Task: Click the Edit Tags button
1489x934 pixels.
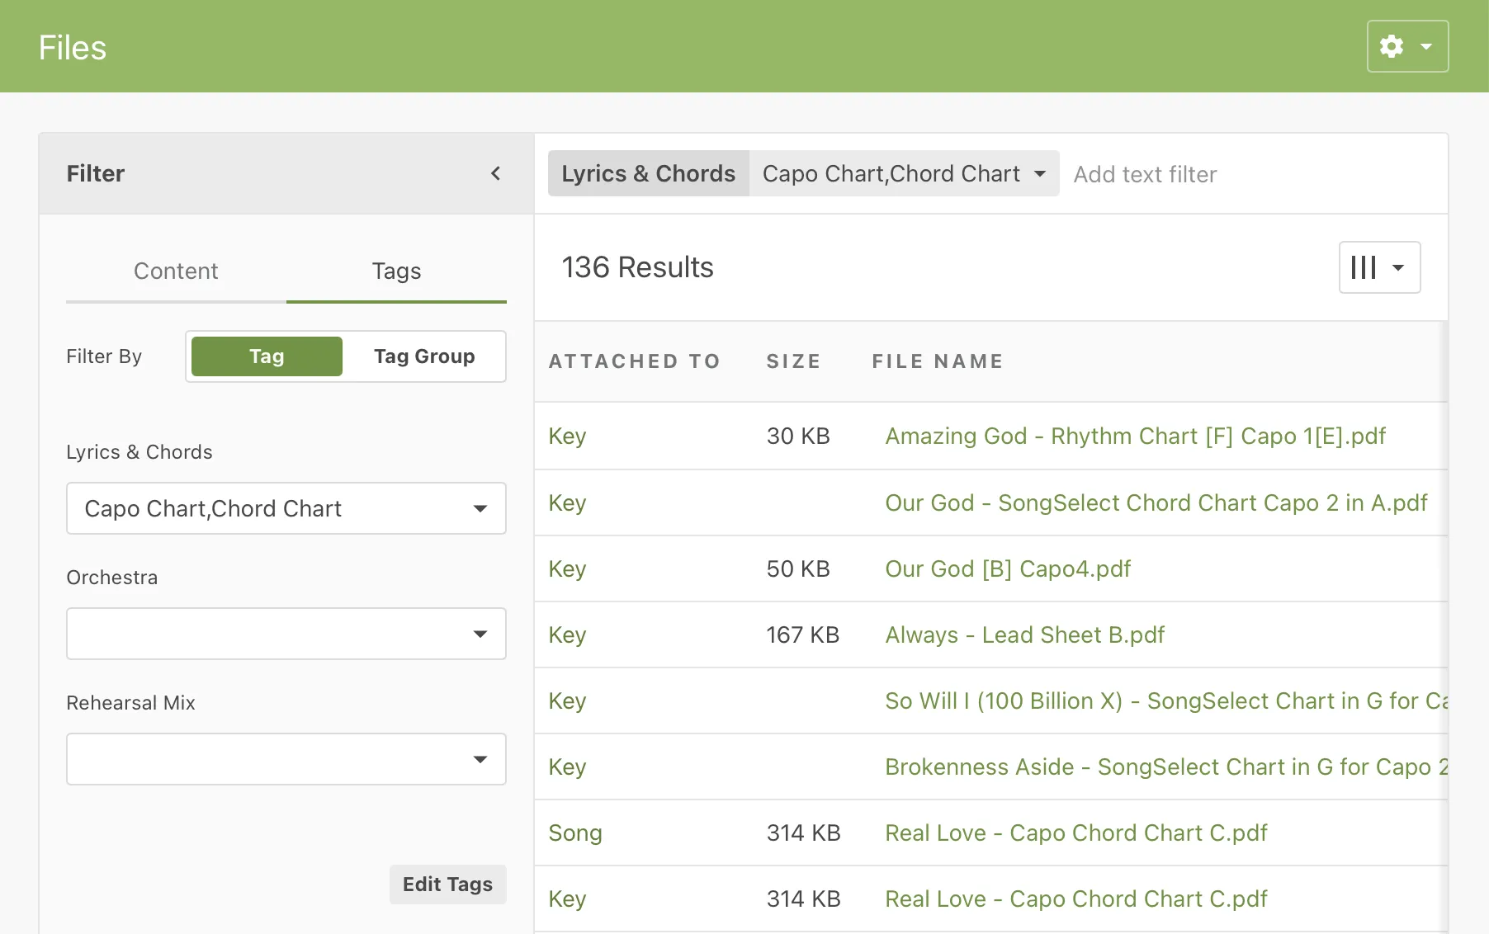Action: pyautogui.click(x=447, y=884)
